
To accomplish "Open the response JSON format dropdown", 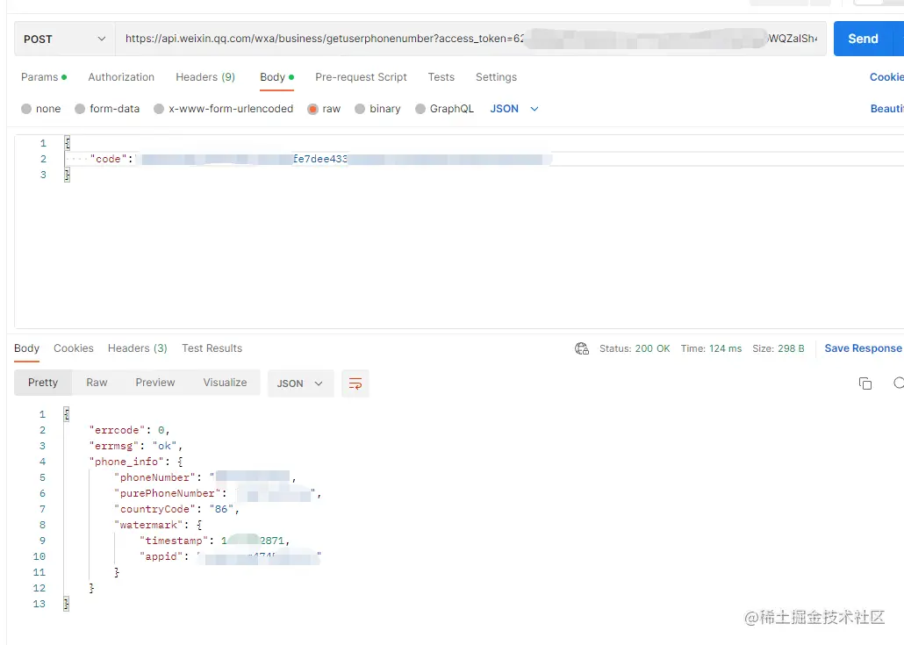I will (300, 383).
